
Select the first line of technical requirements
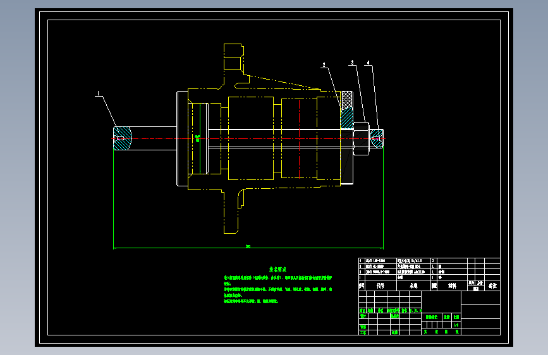click(278, 278)
